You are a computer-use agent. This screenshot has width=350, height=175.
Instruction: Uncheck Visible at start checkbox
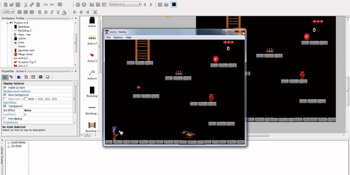tap(5, 87)
